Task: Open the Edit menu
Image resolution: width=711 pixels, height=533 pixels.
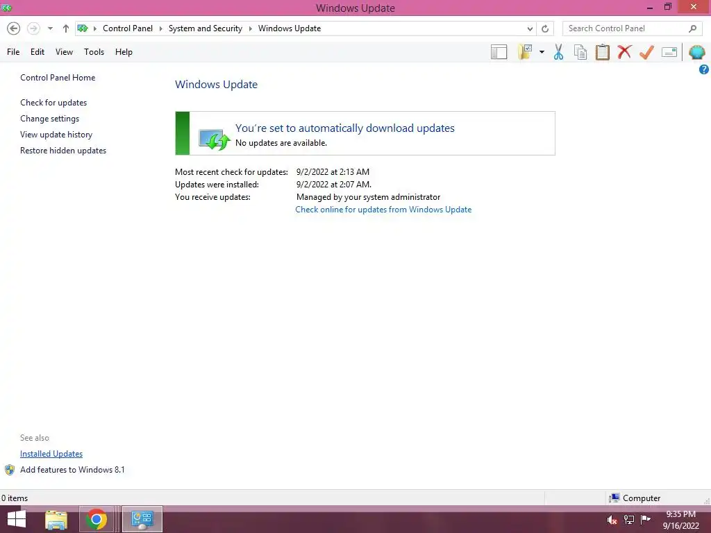Action: 37,51
